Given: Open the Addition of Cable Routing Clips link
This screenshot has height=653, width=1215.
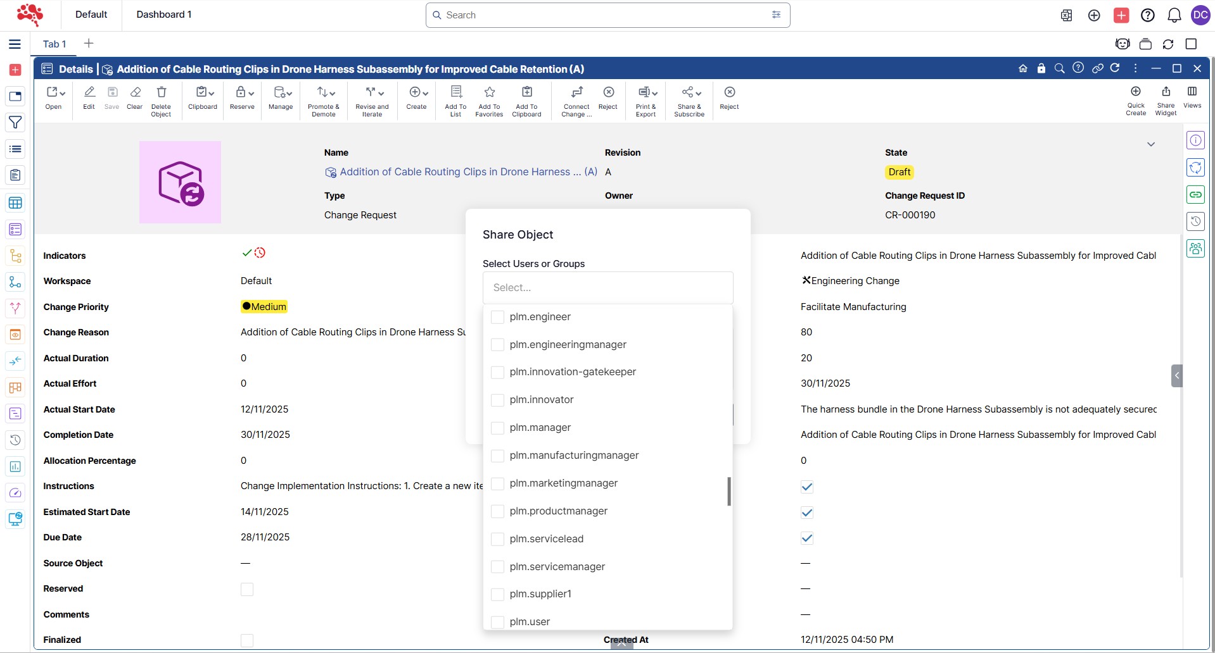Looking at the screenshot, I should pyautogui.click(x=468, y=172).
